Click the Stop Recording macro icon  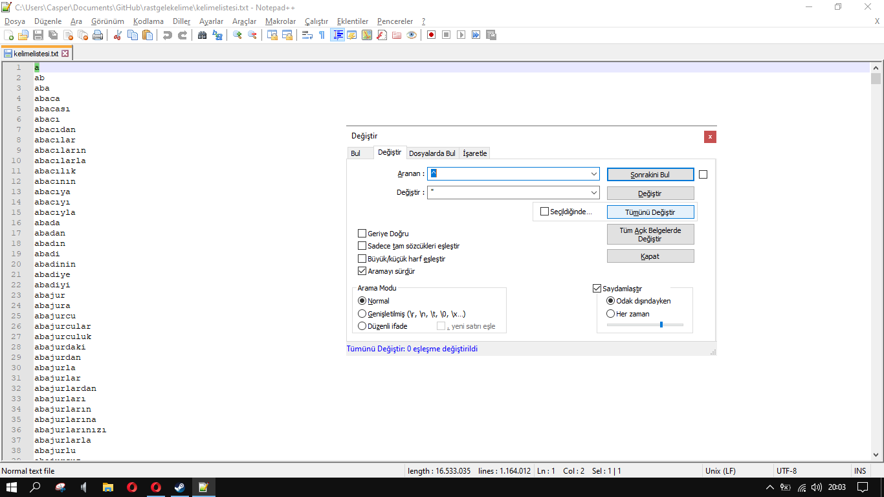coord(446,35)
